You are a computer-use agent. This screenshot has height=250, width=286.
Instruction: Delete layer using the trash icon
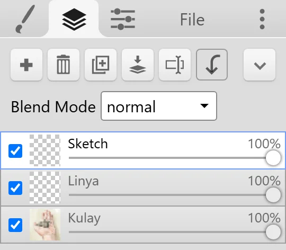pos(64,65)
